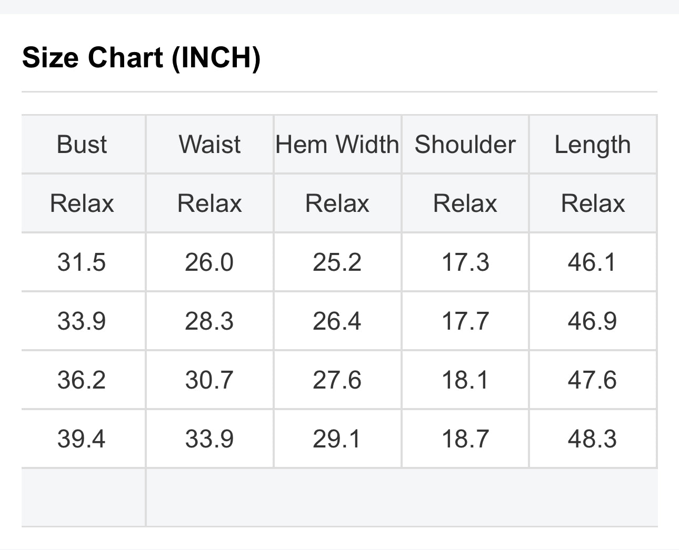Select the 31.5 bust measurement cell

pyautogui.click(x=82, y=262)
